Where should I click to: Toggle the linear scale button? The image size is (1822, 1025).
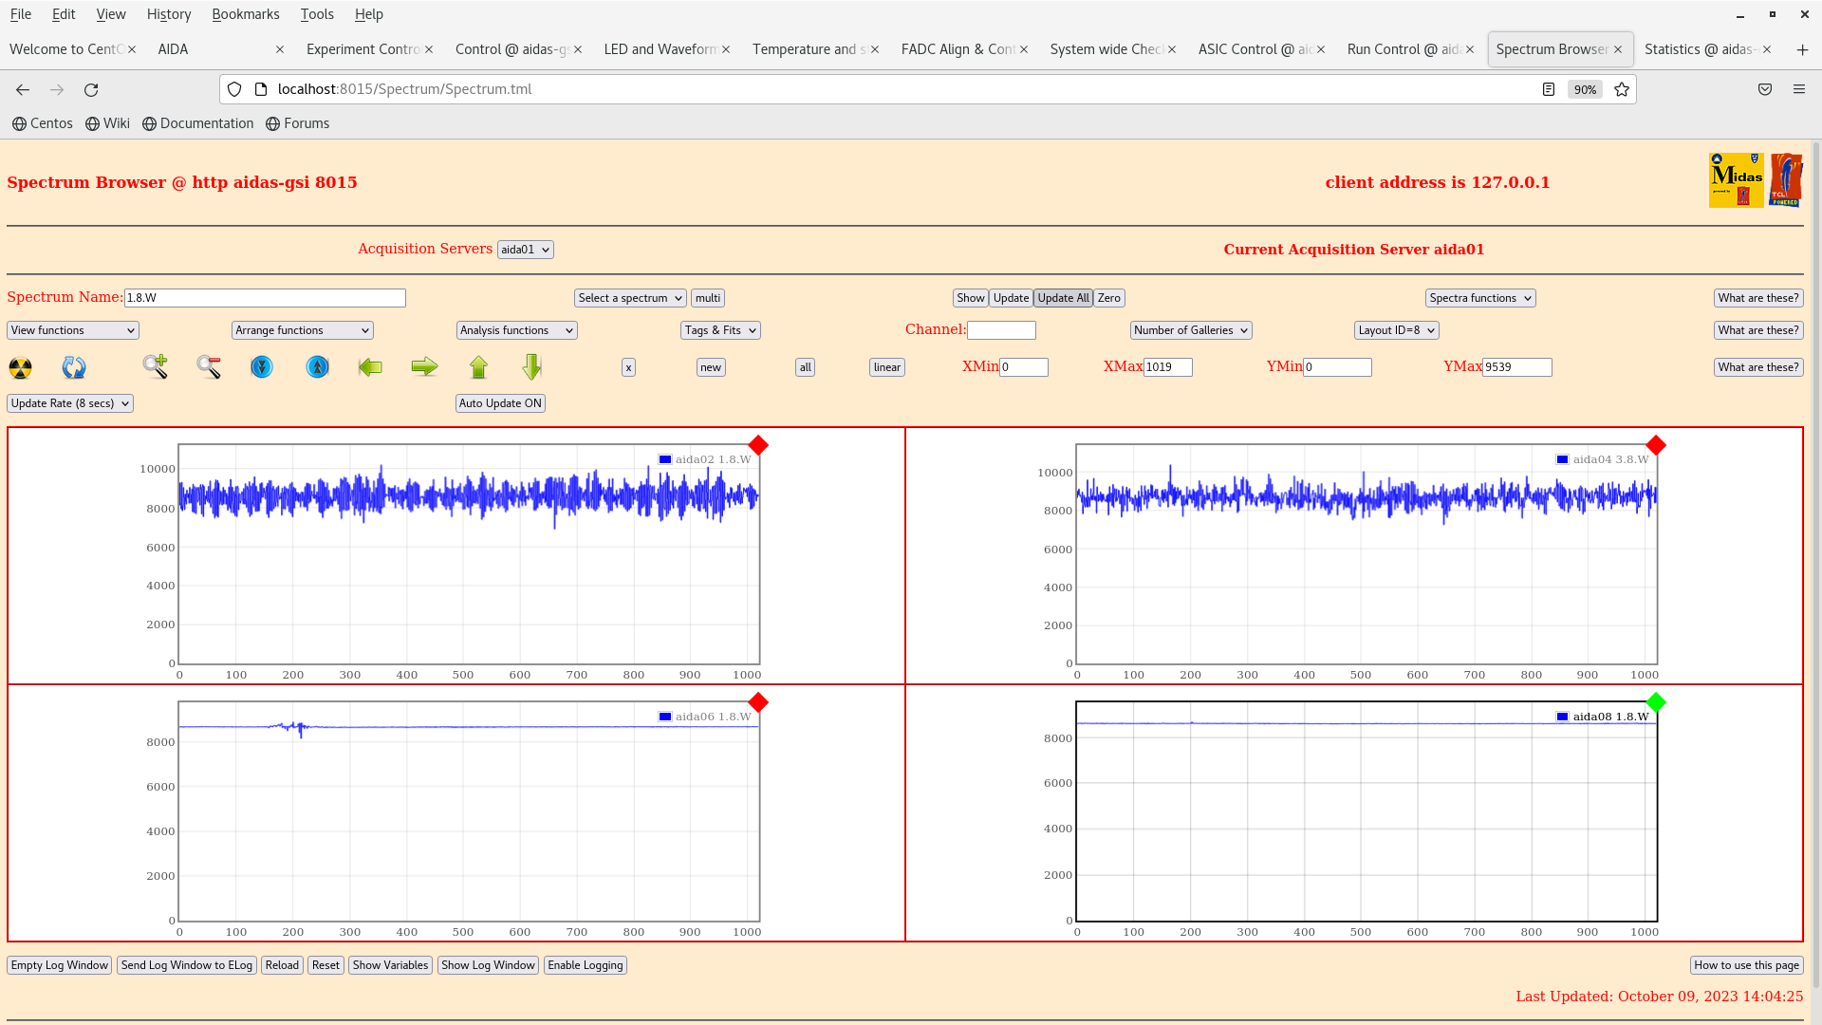pos(886,367)
